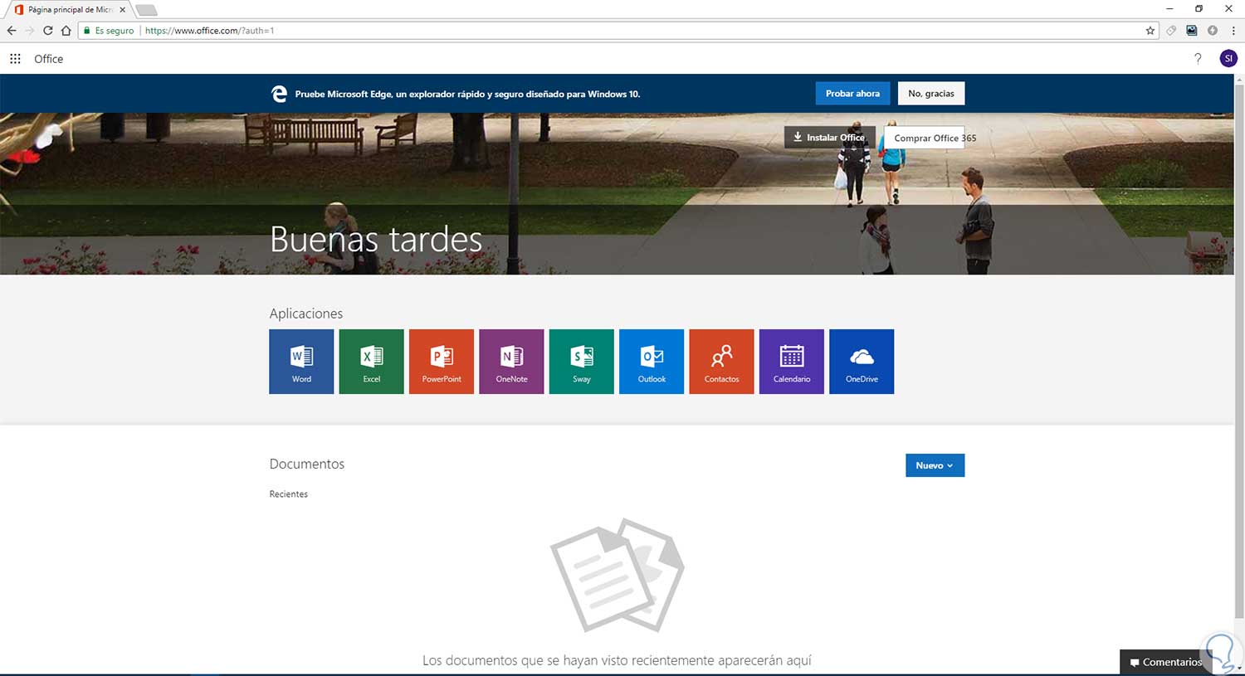Open the Contactos app tile
Viewport: 1245px width, 676px height.
coord(722,362)
